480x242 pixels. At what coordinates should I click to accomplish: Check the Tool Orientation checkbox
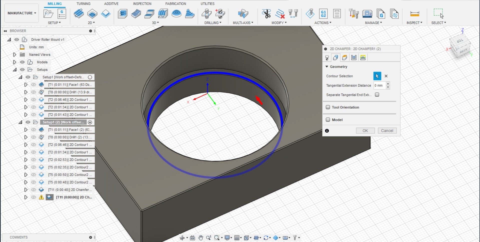pos(328,107)
